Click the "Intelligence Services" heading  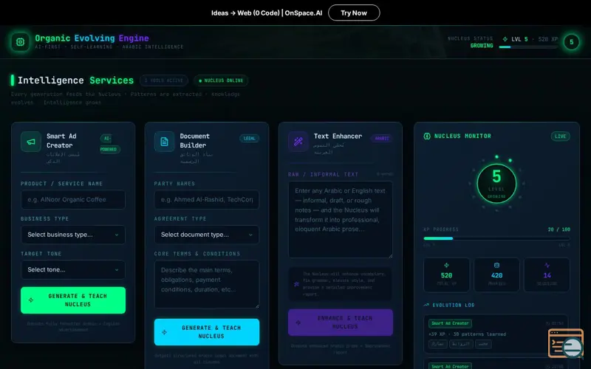click(x=75, y=80)
